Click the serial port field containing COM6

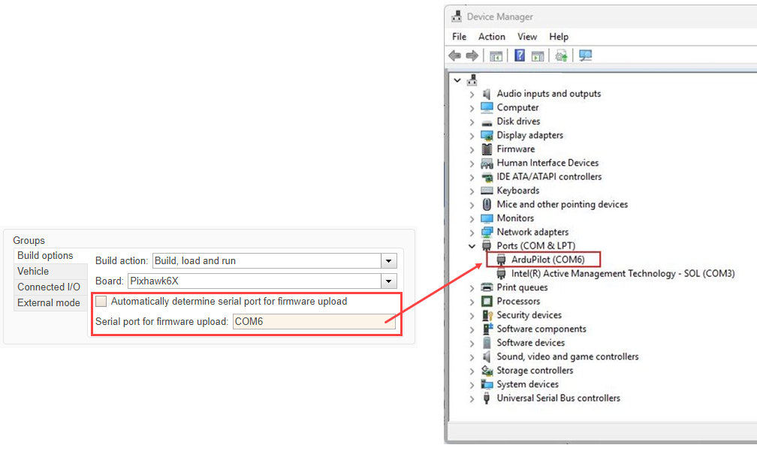pos(313,323)
